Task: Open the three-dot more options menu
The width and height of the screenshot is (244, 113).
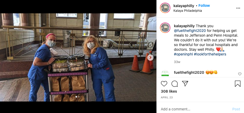Action: (238, 8)
